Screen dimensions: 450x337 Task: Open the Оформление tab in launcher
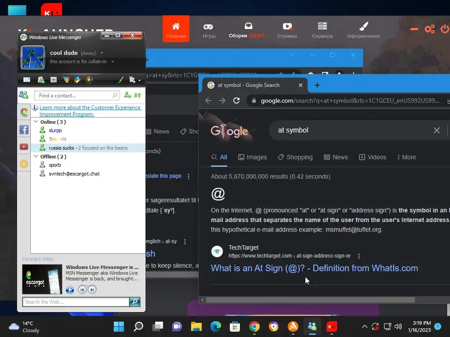pos(363,30)
